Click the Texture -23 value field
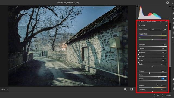The width and height of the screenshot is (174, 98). [164, 71]
